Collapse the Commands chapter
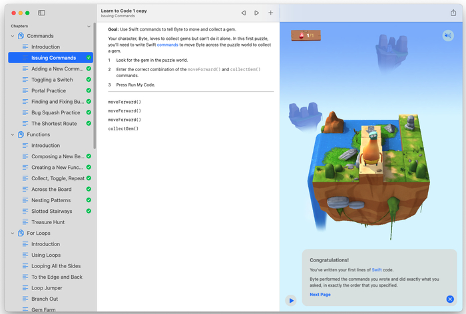Screen dimensions: 466x314 13,36
